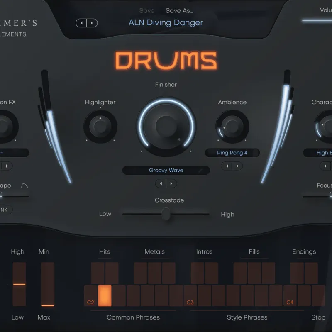Trigger the highlighted pad next to C2

(x=105, y=295)
